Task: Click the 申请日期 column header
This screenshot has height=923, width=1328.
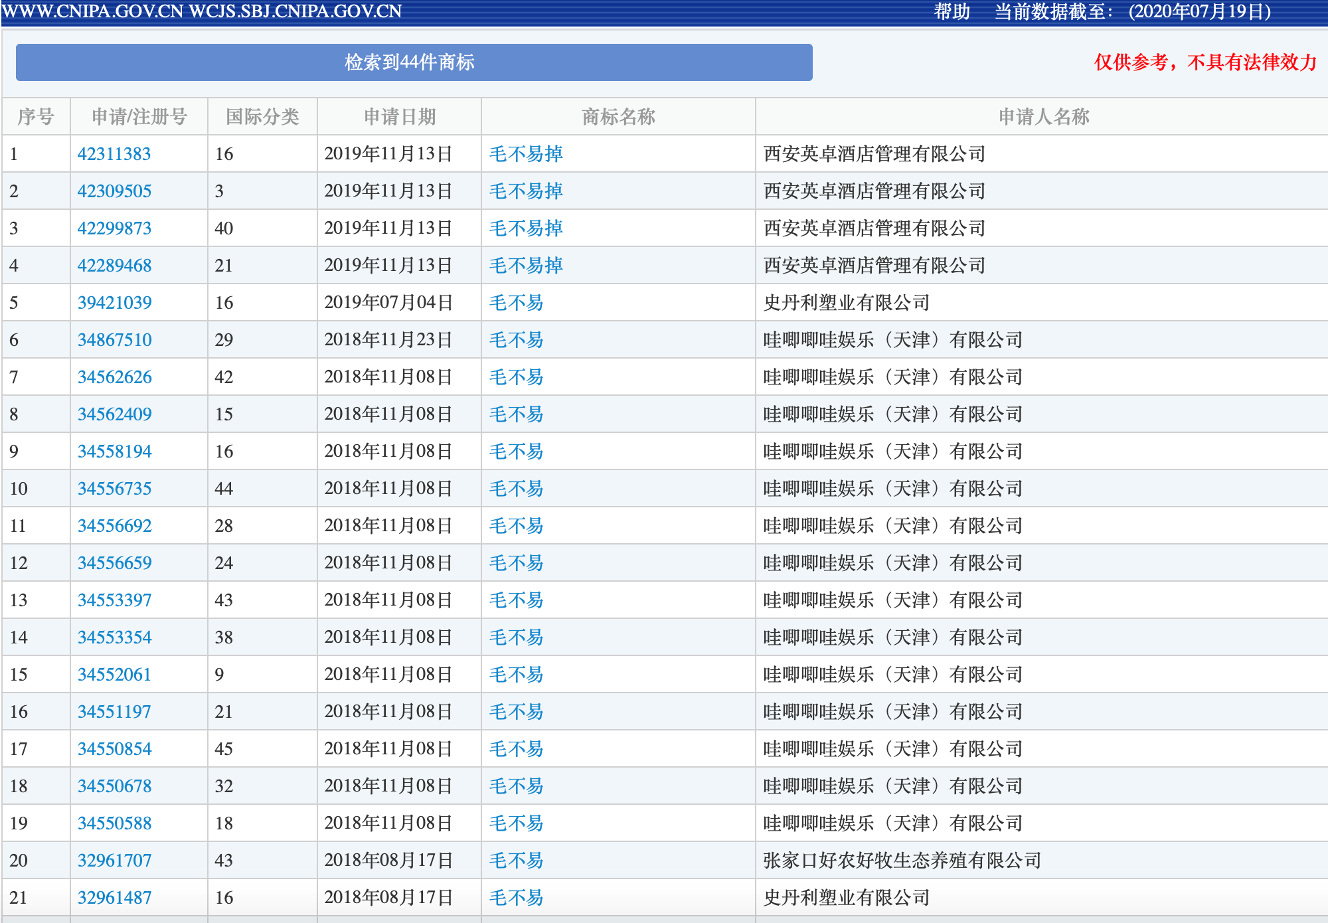Action: point(398,116)
